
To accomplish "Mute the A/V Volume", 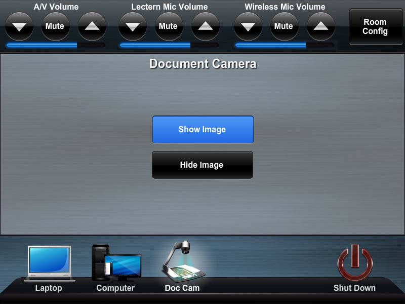I will pyautogui.click(x=55, y=26).
